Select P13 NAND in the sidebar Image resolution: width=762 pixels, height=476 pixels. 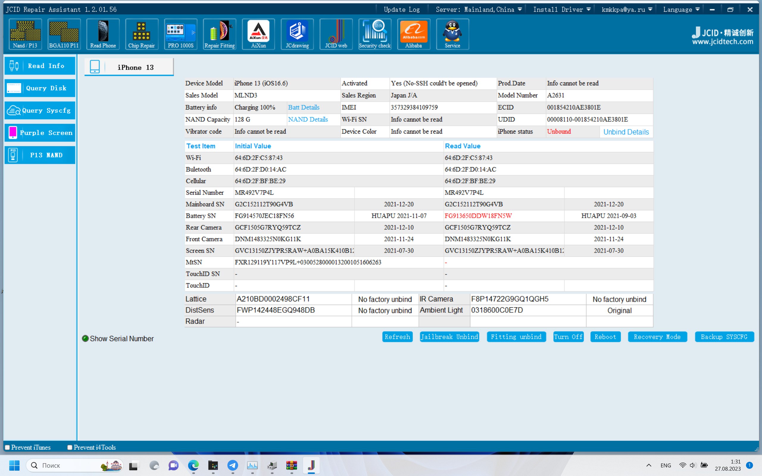(40, 155)
